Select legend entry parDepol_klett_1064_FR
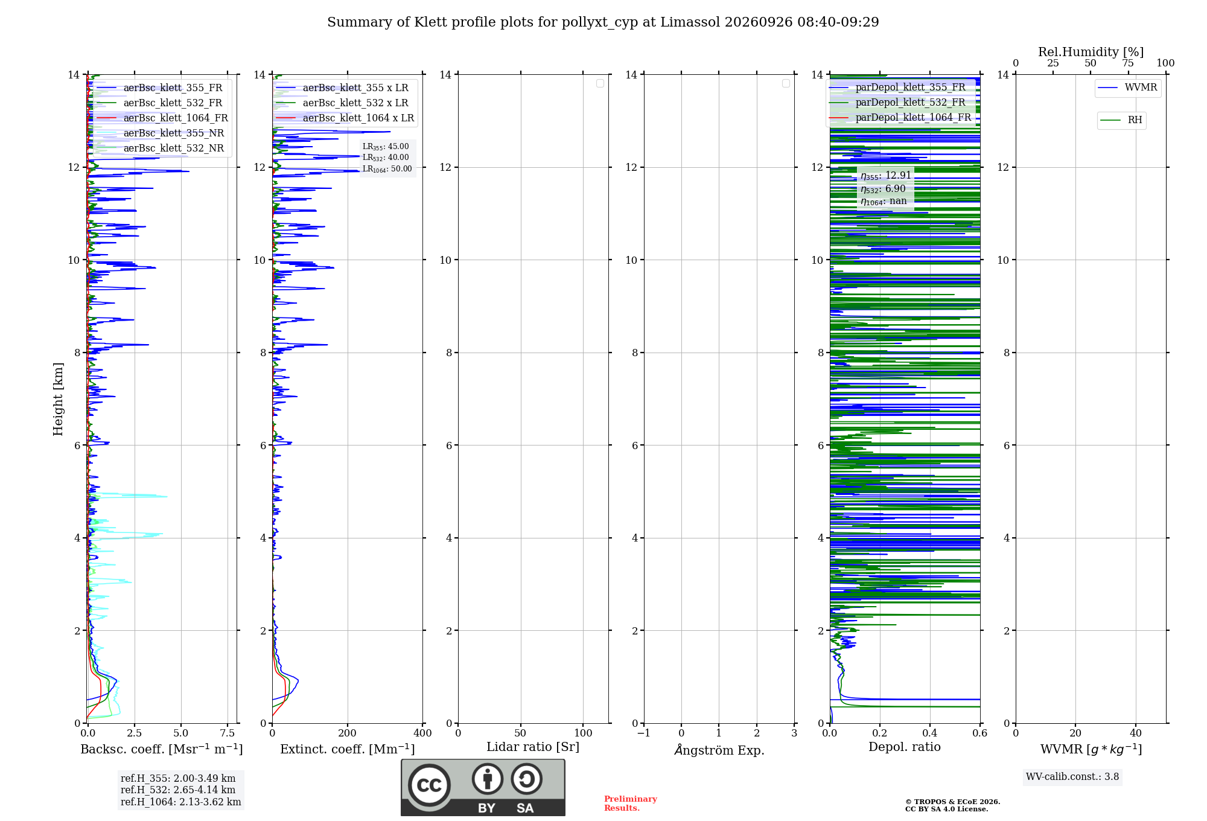 pyautogui.click(x=900, y=118)
